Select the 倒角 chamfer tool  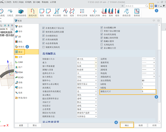click(x=48, y=13)
